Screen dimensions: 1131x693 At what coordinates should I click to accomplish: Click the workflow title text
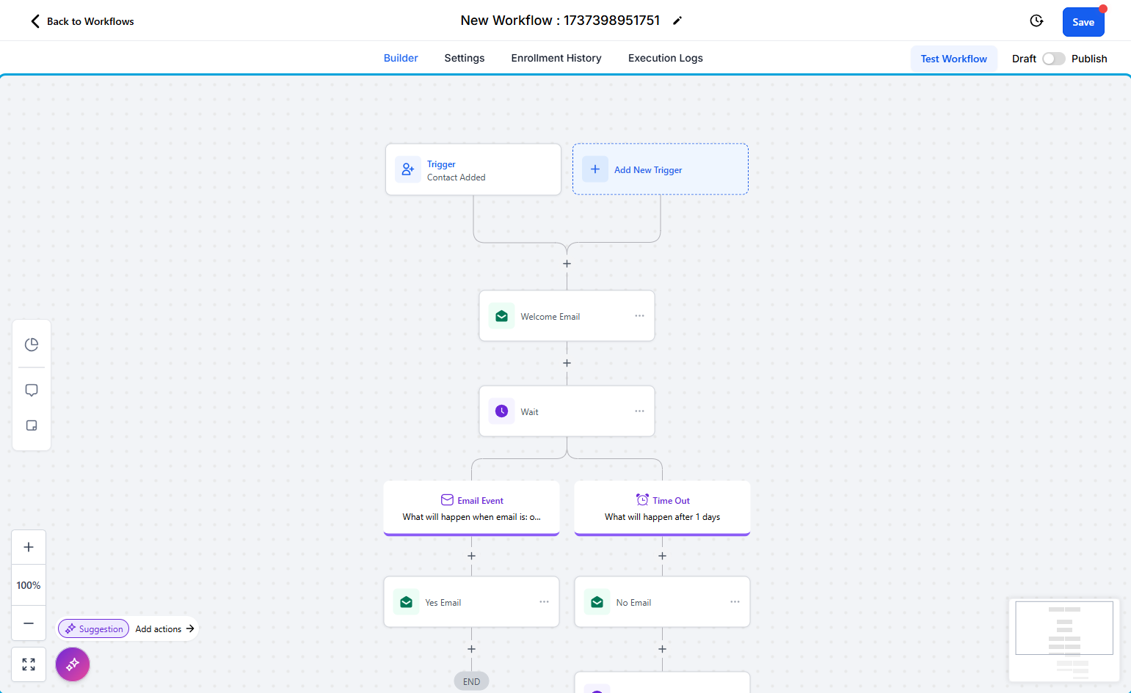pos(560,21)
